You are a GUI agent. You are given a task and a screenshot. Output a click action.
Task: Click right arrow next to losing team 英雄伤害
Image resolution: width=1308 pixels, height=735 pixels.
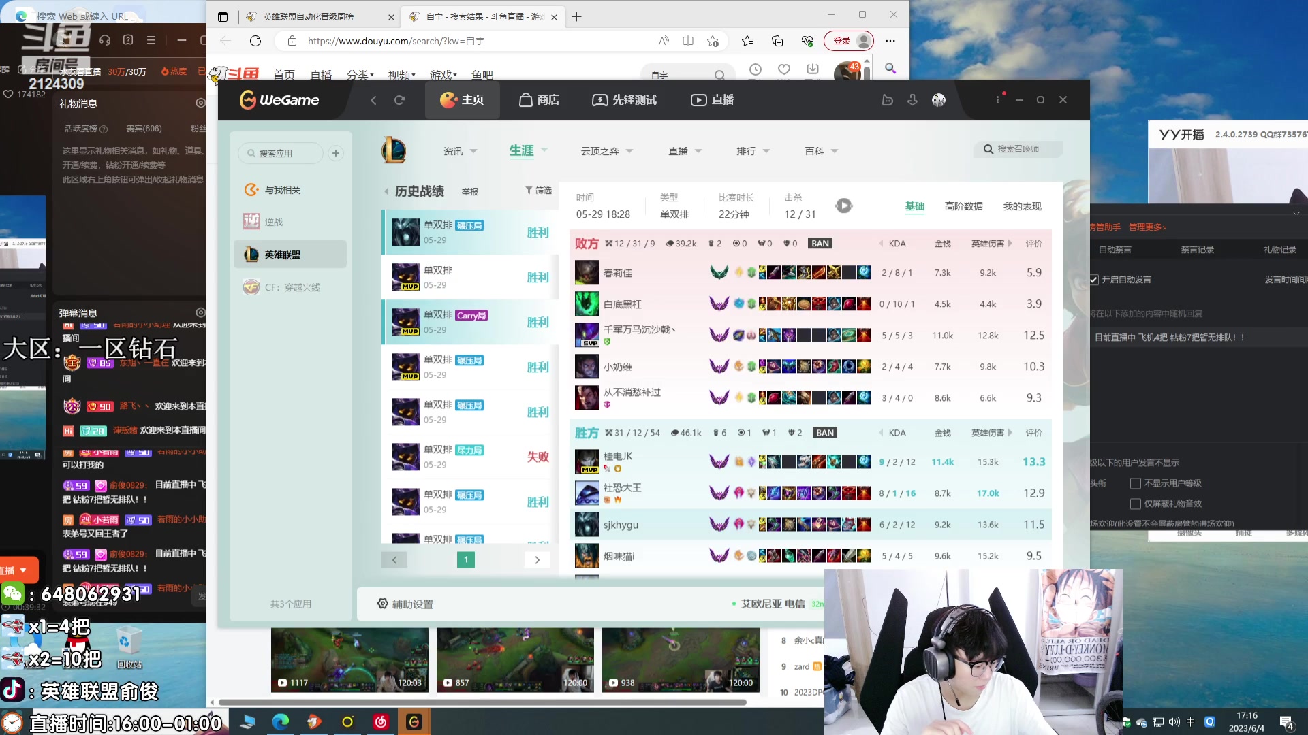[1010, 244]
